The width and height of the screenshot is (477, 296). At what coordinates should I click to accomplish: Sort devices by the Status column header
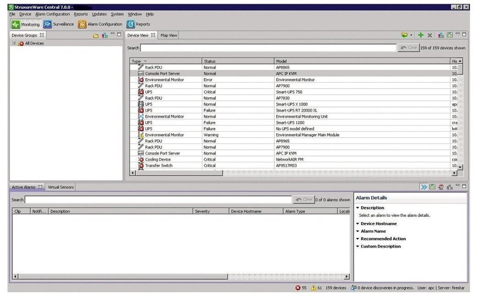(238, 61)
